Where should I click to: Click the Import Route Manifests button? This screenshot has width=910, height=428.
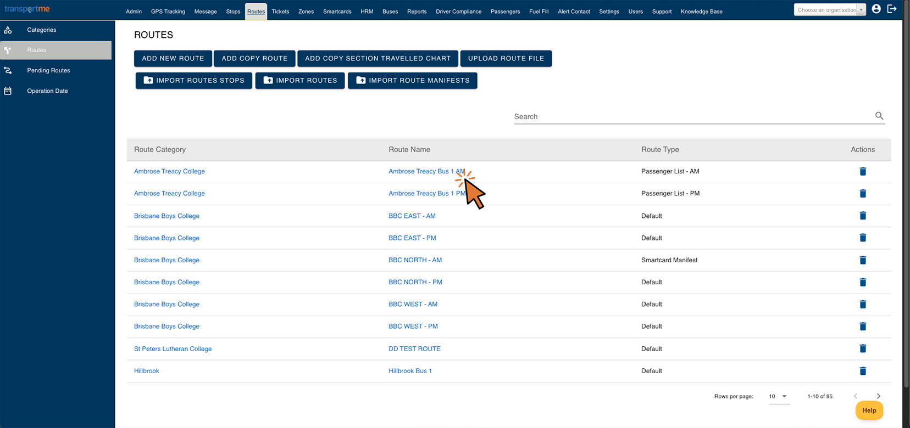pos(413,80)
